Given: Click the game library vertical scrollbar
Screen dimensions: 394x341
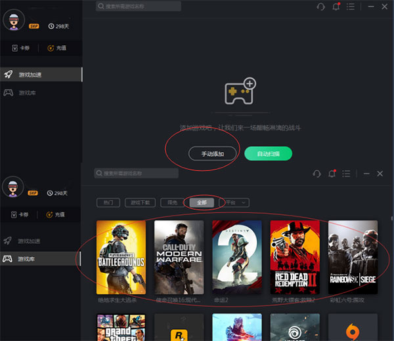Looking at the screenshot, I should (392, 218).
